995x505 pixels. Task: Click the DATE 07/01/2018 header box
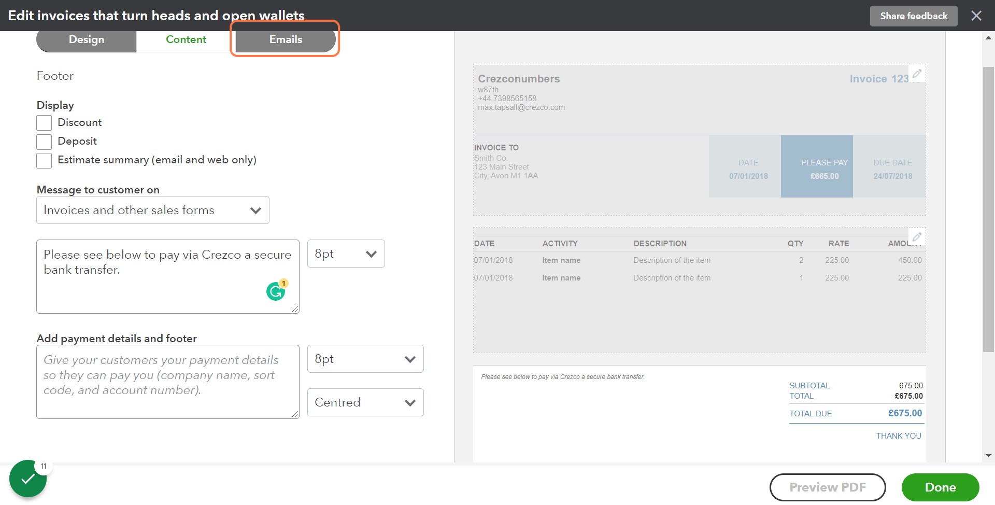point(745,166)
